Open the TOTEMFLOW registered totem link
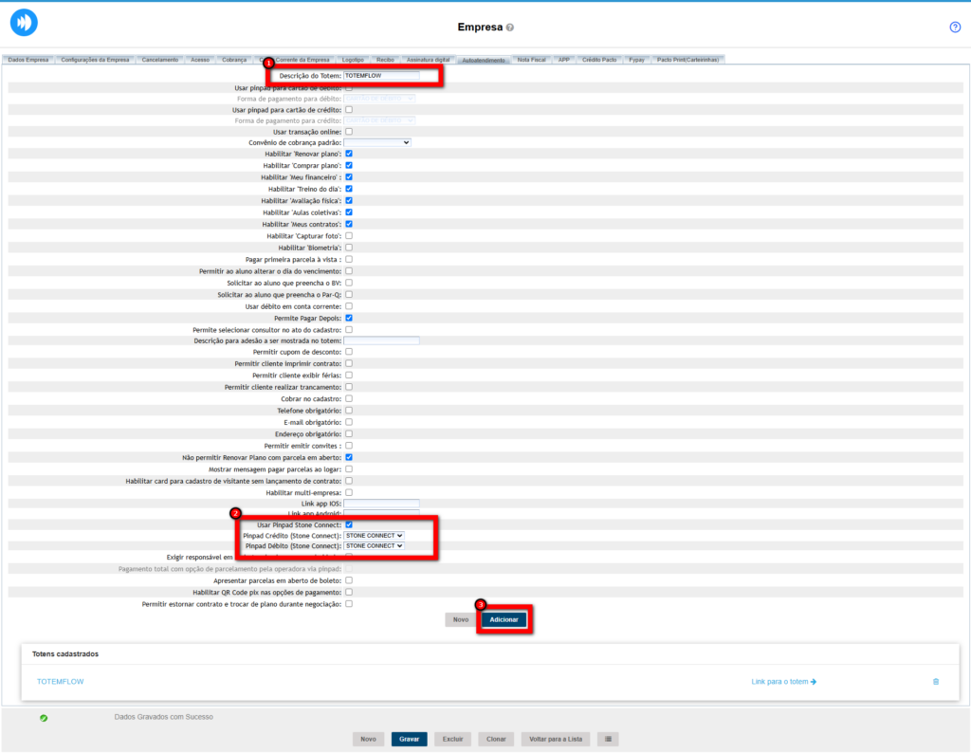The width and height of the screenshot is (971, 753). point(59,681)
